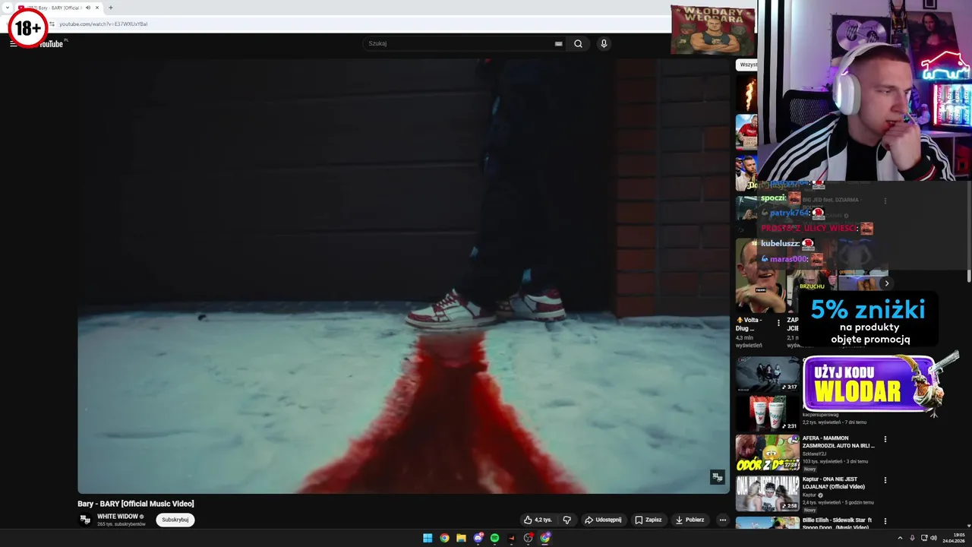Open the on-screen keyboard in search box
Viewport: 972px width, 547px height.
tap(559, 43)
